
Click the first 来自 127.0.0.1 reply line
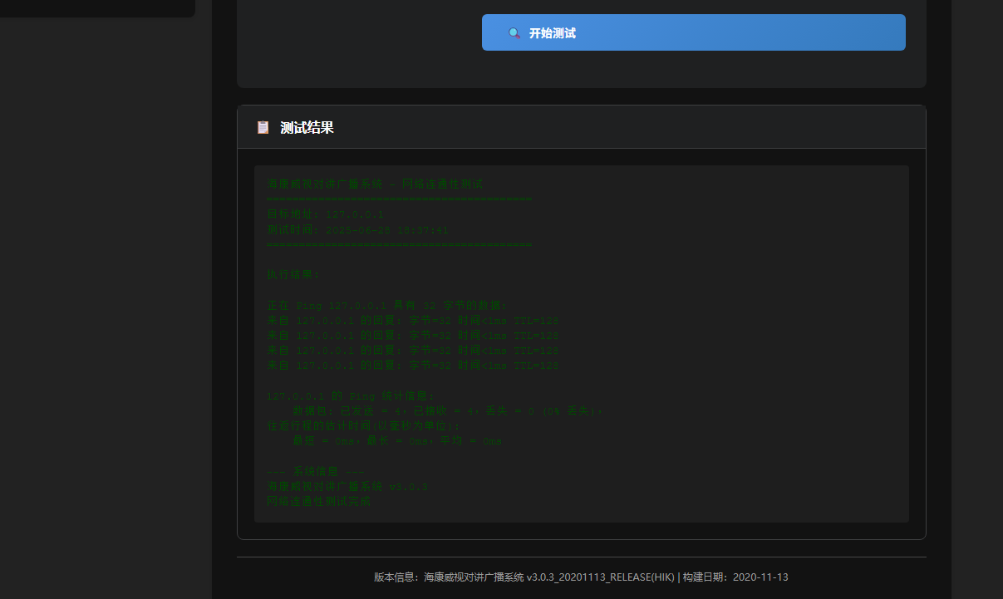pos(412,320)
